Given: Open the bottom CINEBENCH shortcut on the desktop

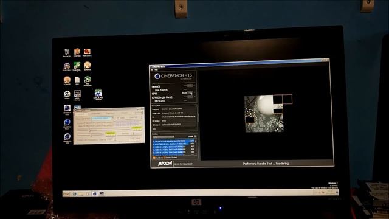Looking at the screenshot, I should click(67, 138).
